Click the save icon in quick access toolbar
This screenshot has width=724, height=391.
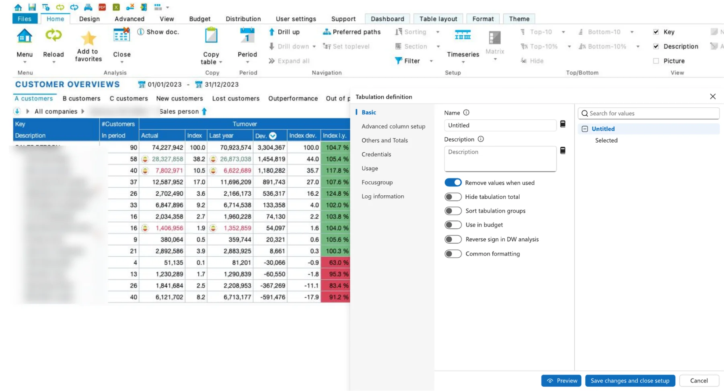32,7
